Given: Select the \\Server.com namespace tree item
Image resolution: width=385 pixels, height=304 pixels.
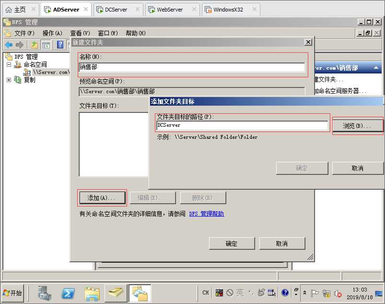Looking at the screenshot, I should (x=51, y=72).
